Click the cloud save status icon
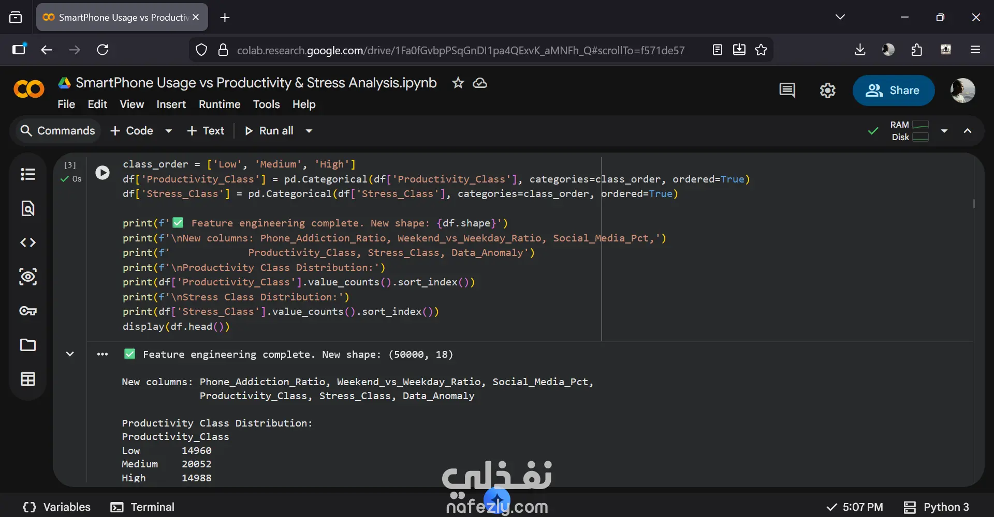This screenshot has height=517, width=994. click(x=480, y=83)
